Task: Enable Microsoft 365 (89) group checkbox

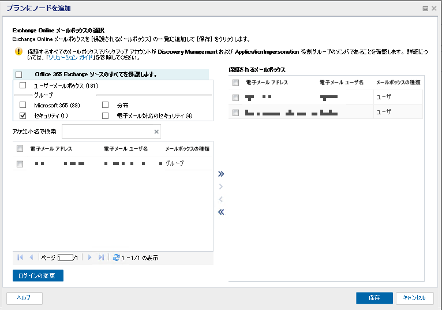Action: (23, 105)
